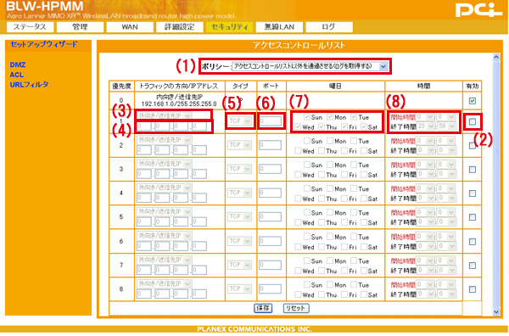Toggle Sun checkbox in priority 2 row
509x336 pixels.
coord(307,141)
